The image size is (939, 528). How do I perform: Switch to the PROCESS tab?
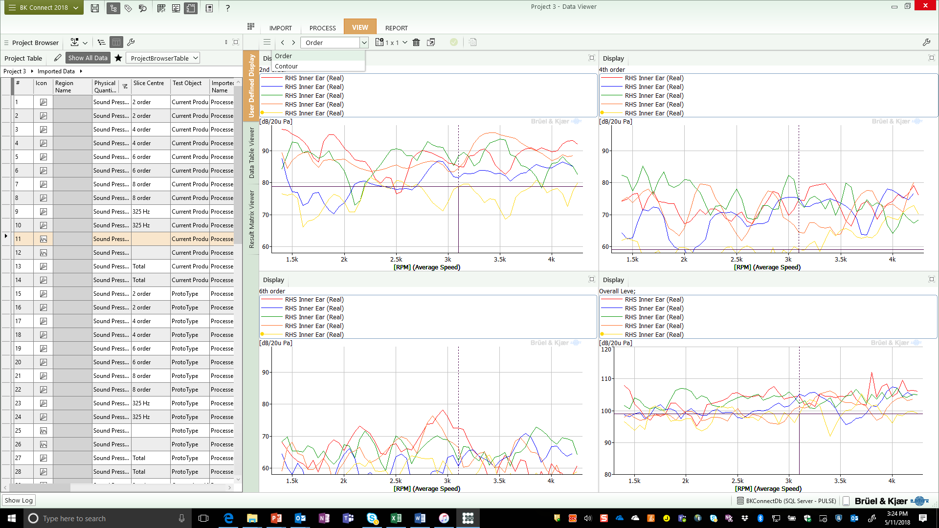(322, 28)
